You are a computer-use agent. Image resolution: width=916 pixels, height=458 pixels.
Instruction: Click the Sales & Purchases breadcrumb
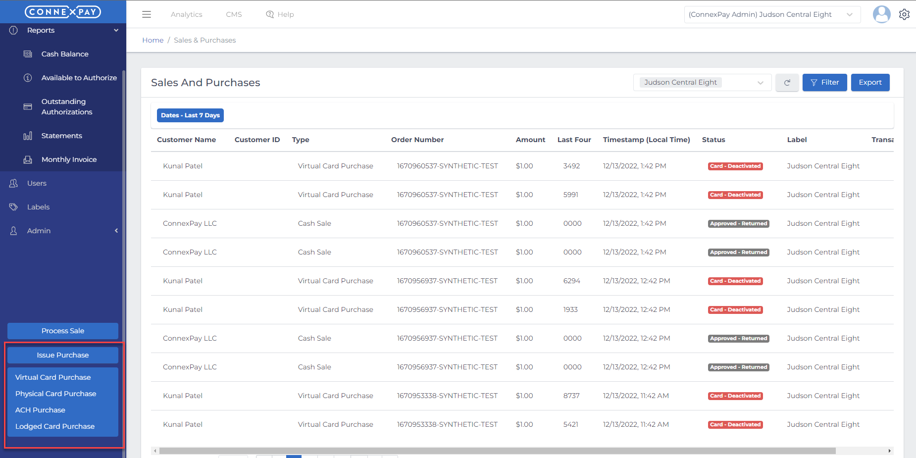[205, 40]
